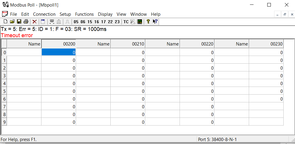Open the TC test center tool
The image size is (295, 144).
pyautogui.click(x=126, y=22)
